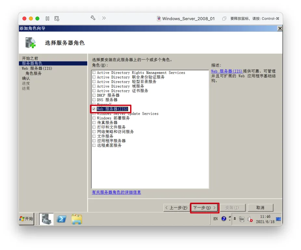Open Server Manager from taskbar
The height and width of the screenshot is (250, 301).
(46, 219)
